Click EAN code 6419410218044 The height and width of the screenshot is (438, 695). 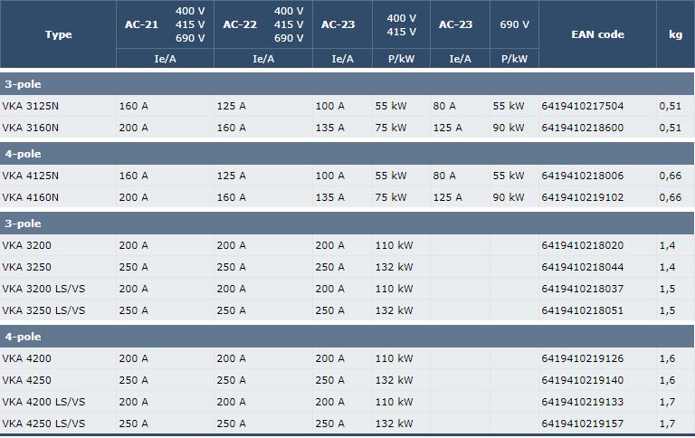point(582,267)
